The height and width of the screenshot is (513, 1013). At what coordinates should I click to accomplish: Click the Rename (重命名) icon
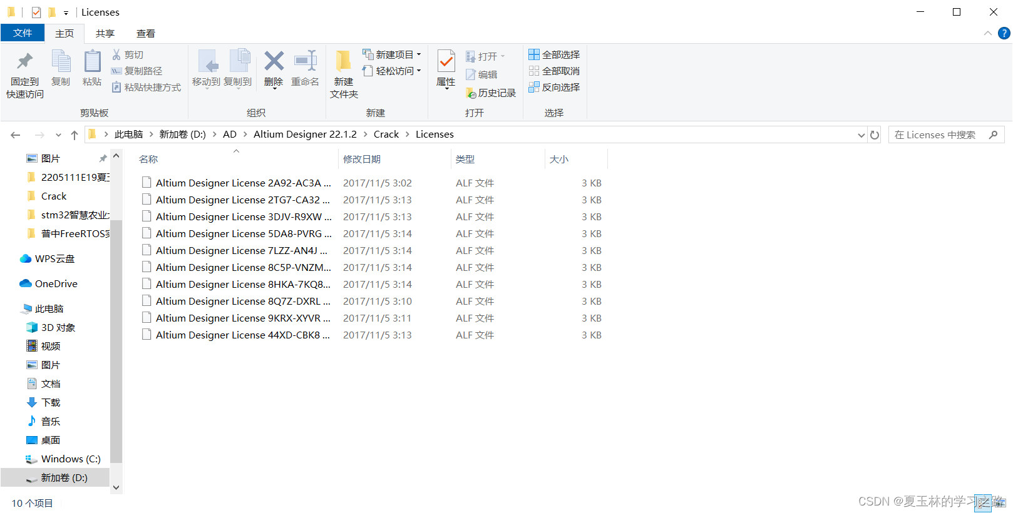(x=306, y=61)
